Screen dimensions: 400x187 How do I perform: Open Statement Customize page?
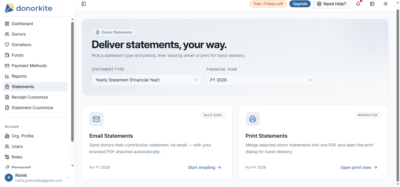(x=35, y=108)
